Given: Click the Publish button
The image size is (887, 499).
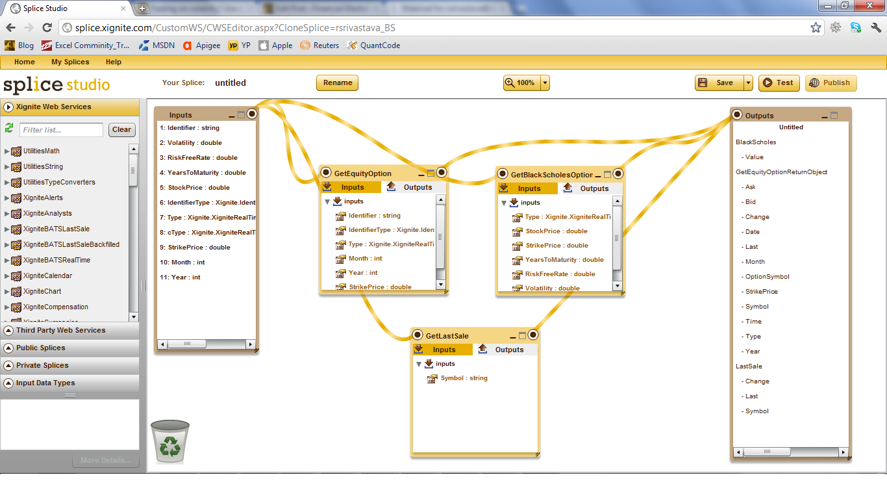Looking at the screenshot, I should 831,83.
